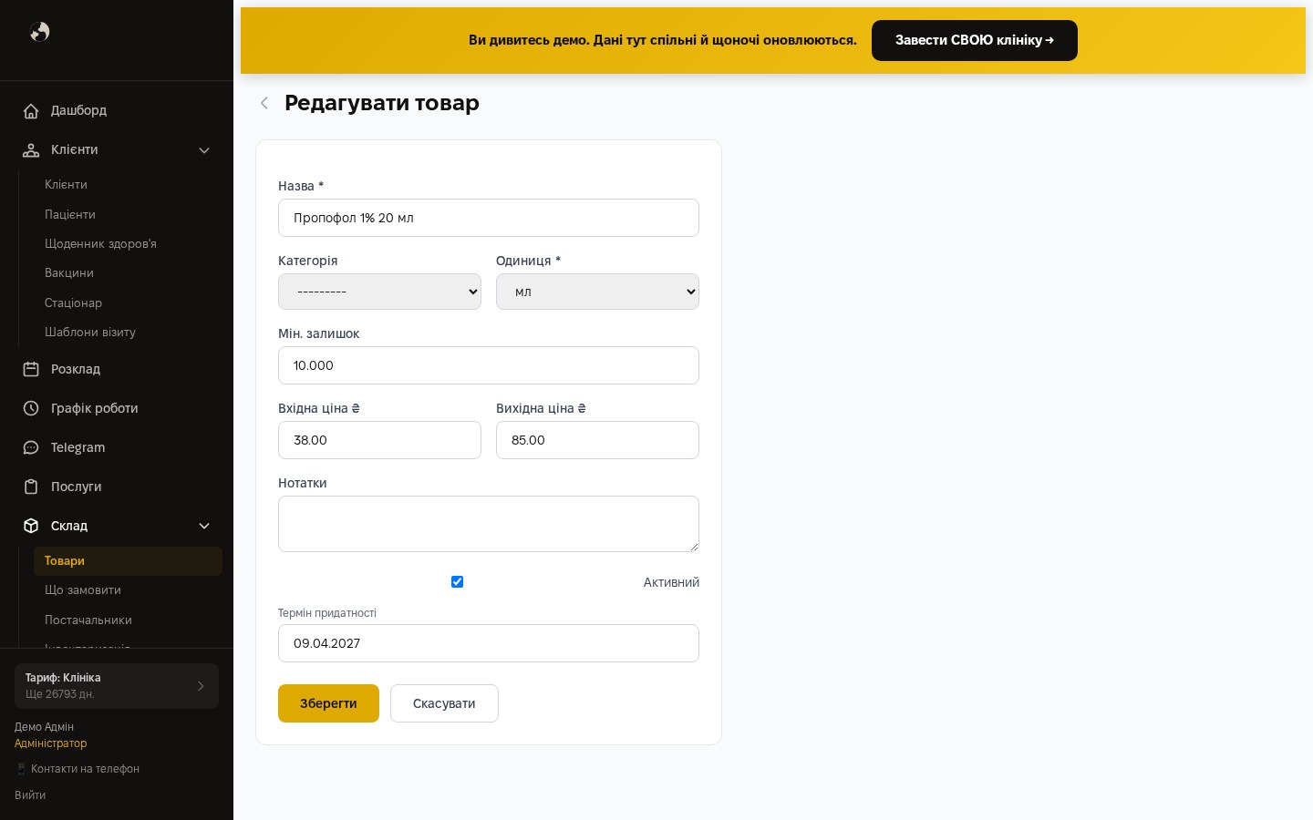
Task: Click Скасувати to cancel editing
Action: [444, 703]
